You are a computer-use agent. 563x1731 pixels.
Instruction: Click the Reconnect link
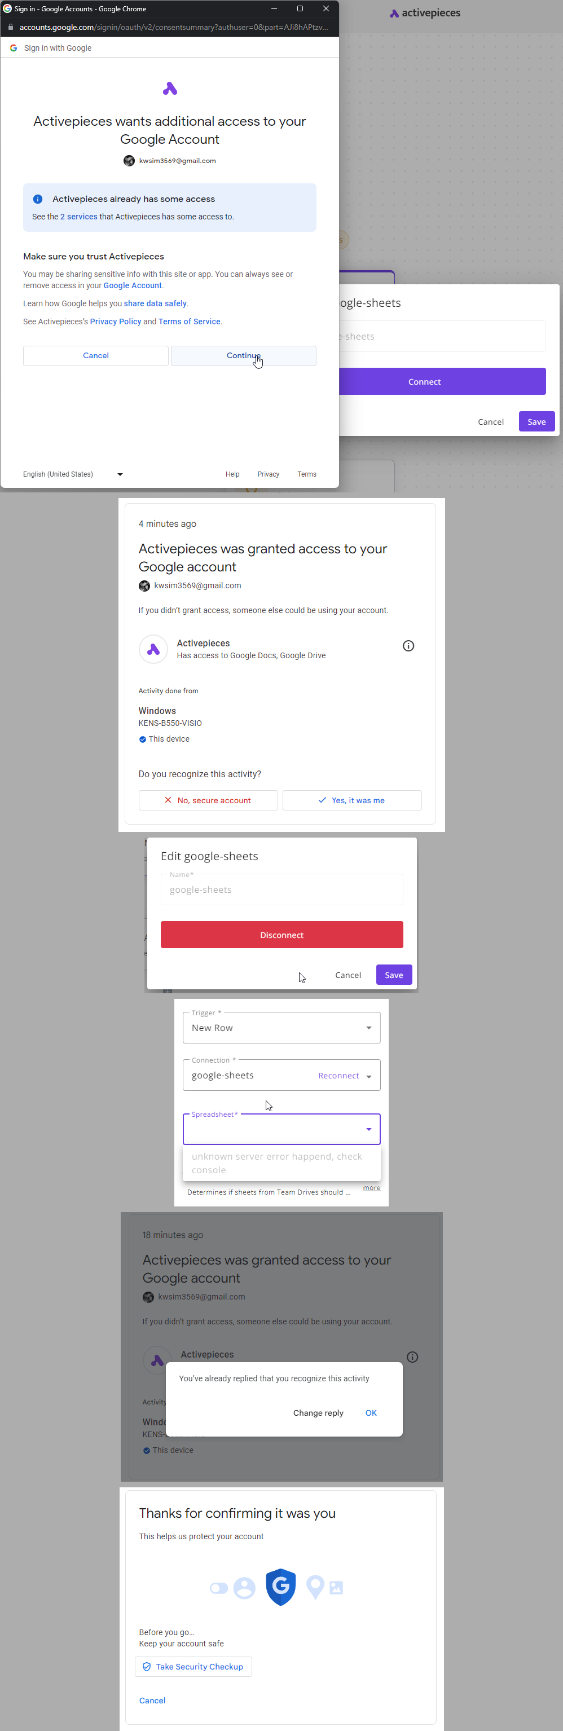(x=338, y=1076)
